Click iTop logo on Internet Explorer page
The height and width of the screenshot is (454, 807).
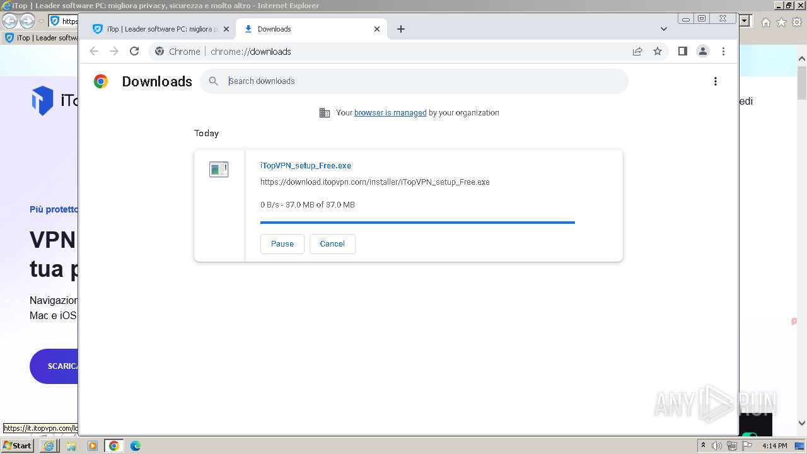(x=54, y=100)
